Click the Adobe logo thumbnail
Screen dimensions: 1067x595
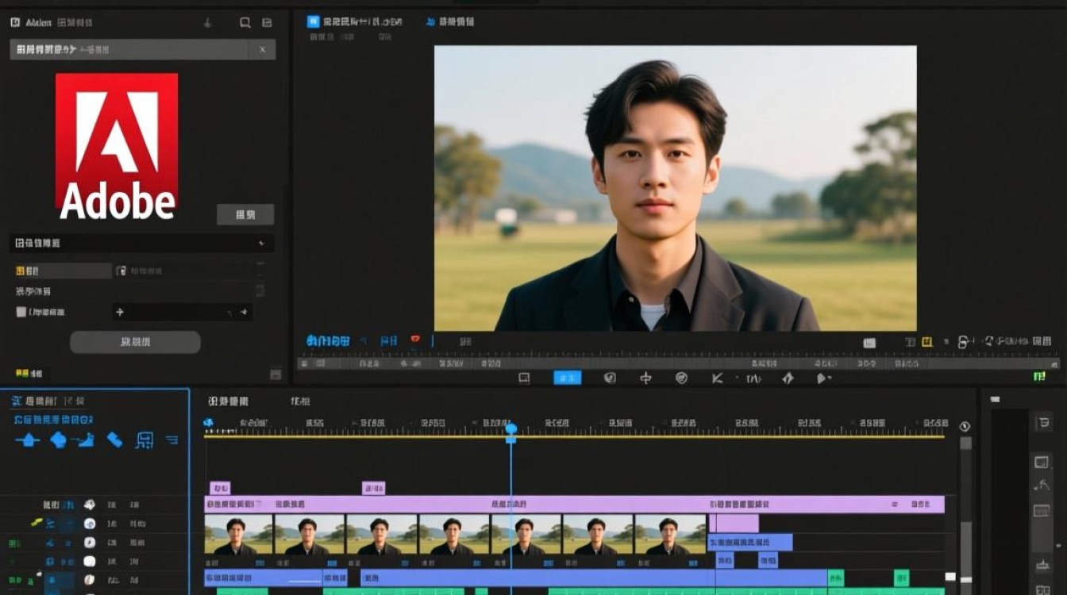click(117, 146)
